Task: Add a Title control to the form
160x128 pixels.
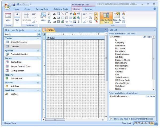Action: click(x=49, y=14)
